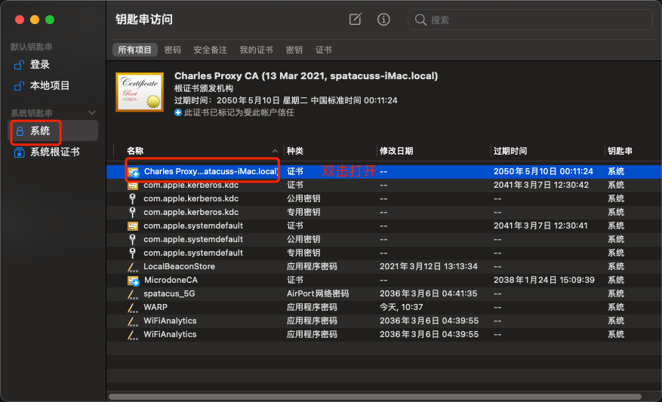Select 系统根证书 in sidebar
This screenshot has height=402, width=662.
[x=53, y=152]
